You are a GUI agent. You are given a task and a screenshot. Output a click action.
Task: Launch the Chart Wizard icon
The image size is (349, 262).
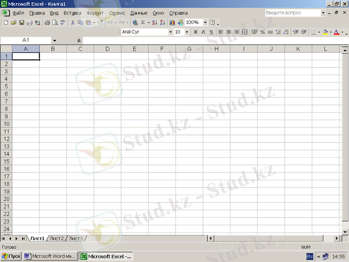click(172, 23)
